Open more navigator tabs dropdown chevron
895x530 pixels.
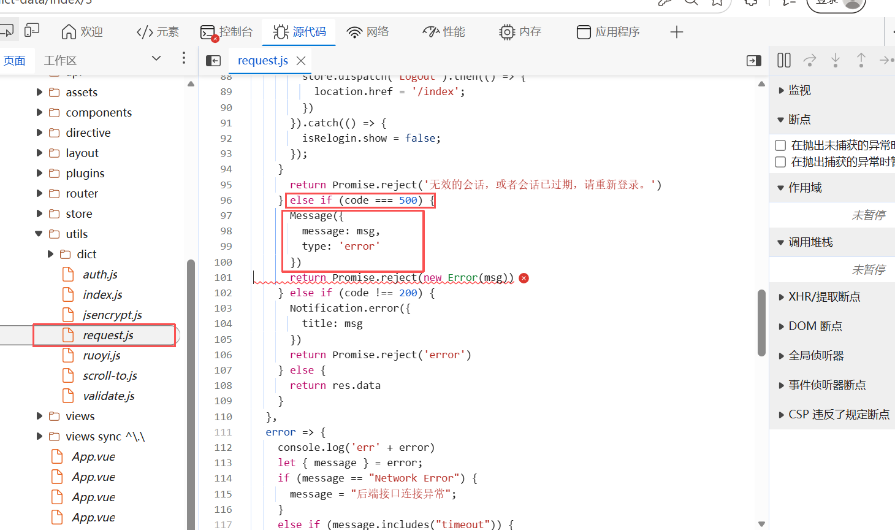156,58
